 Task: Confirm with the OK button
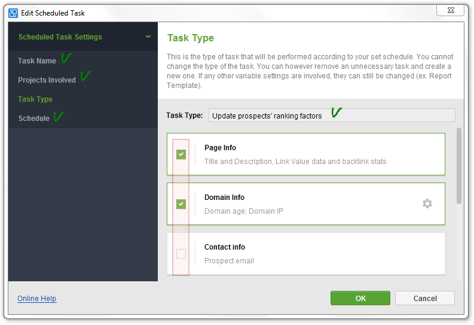click(x=360, y=299)
